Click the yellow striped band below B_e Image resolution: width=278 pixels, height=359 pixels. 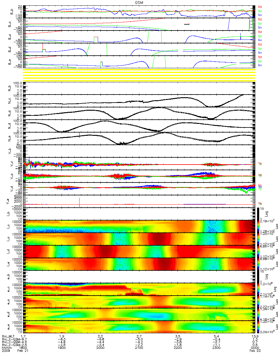point(139,75)
